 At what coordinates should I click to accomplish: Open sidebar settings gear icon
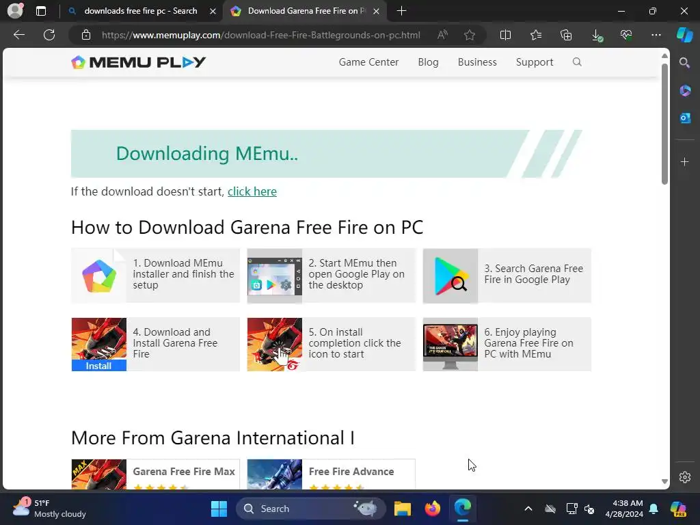(x=685, y=477)
